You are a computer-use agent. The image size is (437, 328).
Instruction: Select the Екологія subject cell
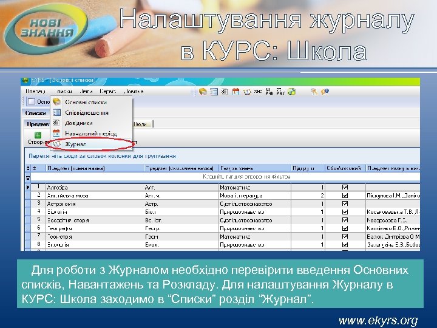95,245
